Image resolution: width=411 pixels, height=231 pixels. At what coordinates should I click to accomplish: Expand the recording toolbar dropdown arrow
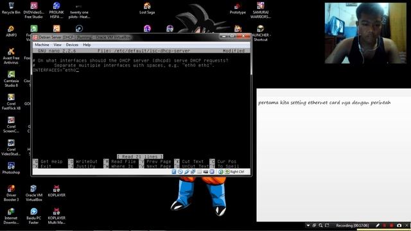point(308,225)
